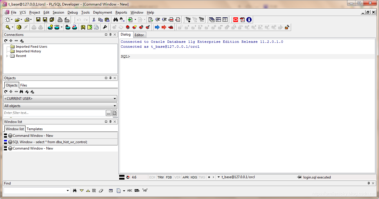
Task: Toggle the VER verify status indicator
Action: coord(177,177)
